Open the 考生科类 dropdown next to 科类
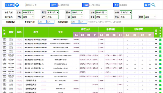163x93 pixels. coord(53,12)
